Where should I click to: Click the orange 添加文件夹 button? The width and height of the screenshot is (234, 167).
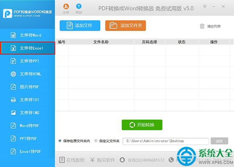[126, 26]
